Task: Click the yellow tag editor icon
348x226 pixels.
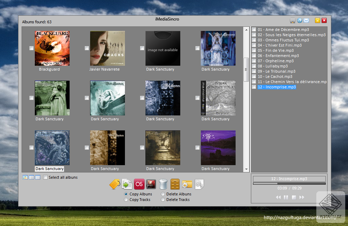Action: click(x=115, y=184)
